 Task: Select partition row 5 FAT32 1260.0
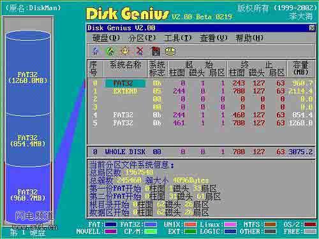(x=201, y=123)
